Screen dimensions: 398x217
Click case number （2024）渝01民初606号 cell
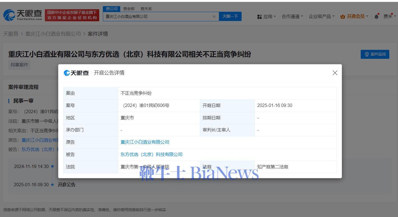tap(159, 106)
